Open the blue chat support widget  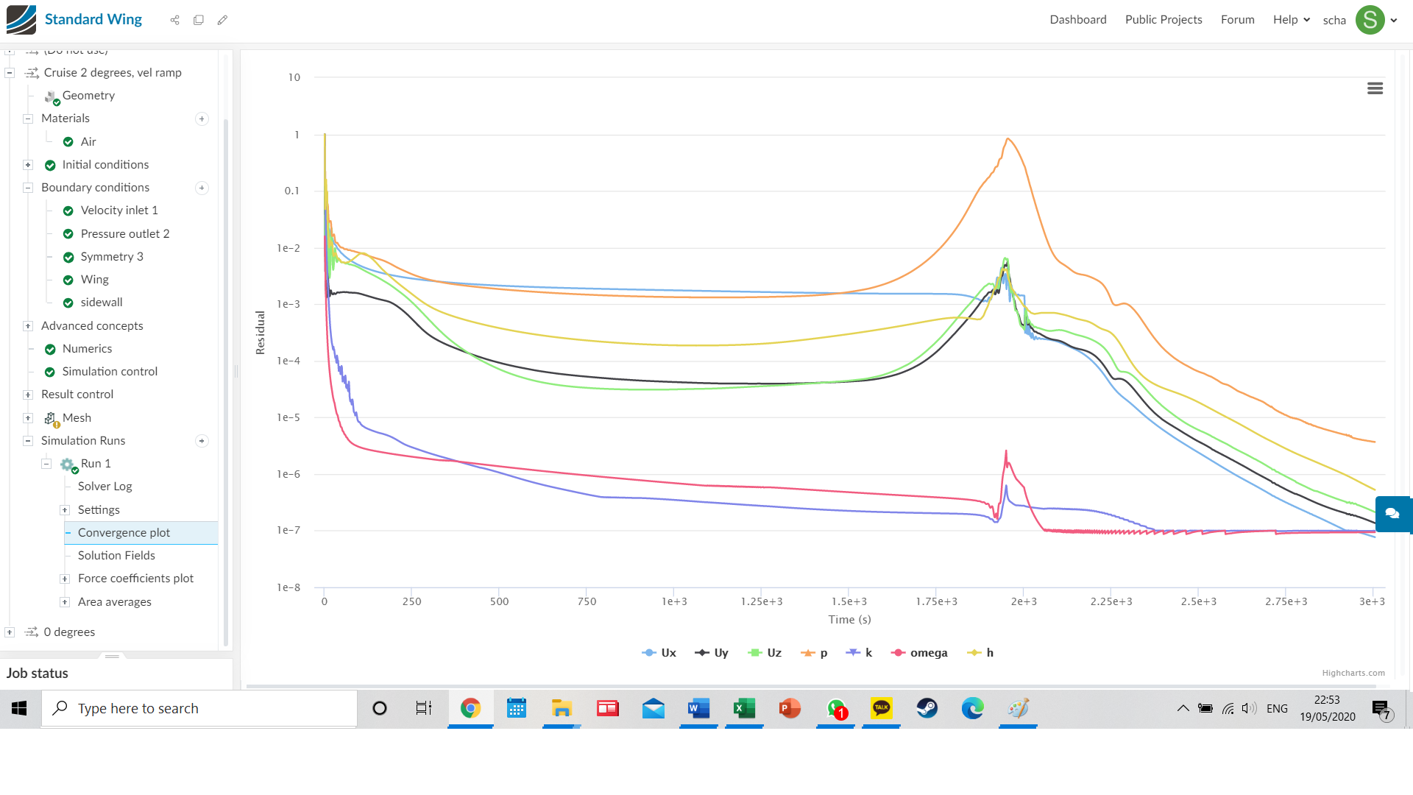click(1392, 514)
